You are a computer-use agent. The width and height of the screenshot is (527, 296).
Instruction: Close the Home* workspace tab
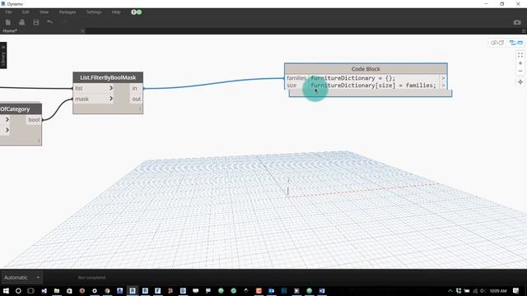[82, 31]
